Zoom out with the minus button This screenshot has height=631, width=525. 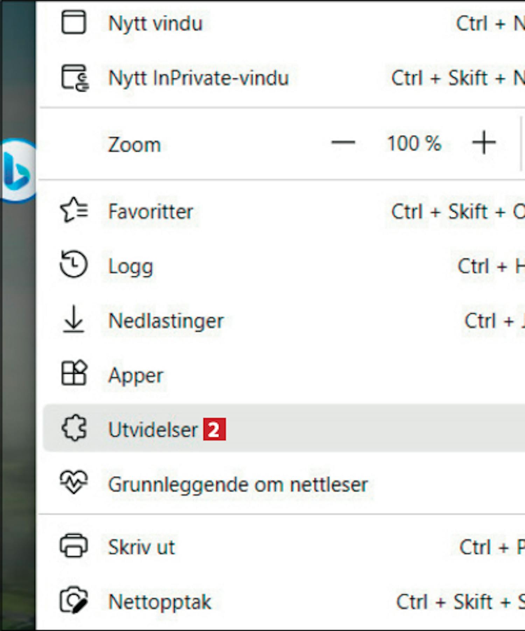click(x=343, y=142)
